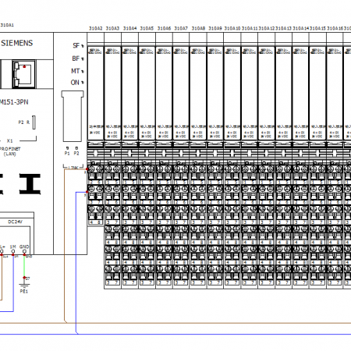Click the BF status LED indicator
This screenshot has width=351, height=351.
pos(83,59)
